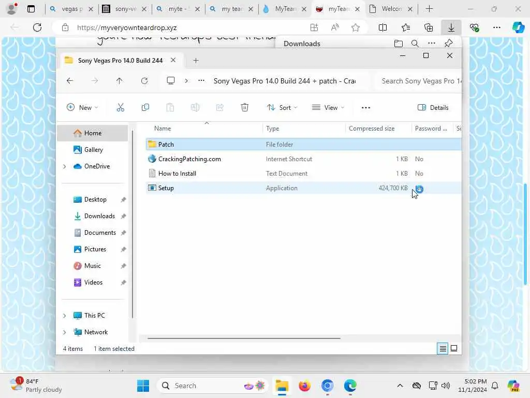Open a new Edge browser tab

point(429,9)
